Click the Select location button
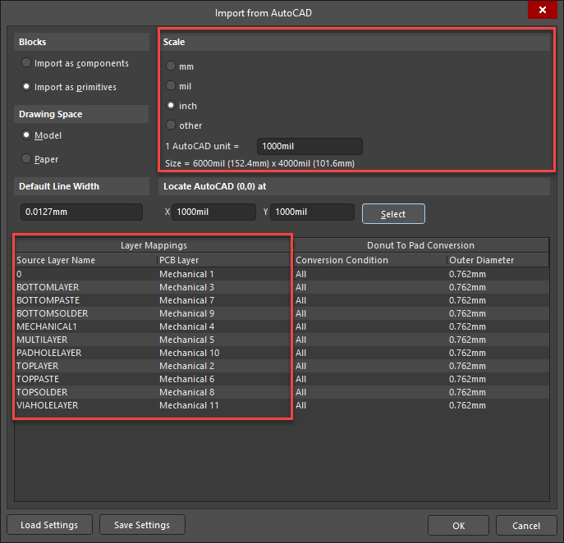The image size is (564, 543). (393, 214)
